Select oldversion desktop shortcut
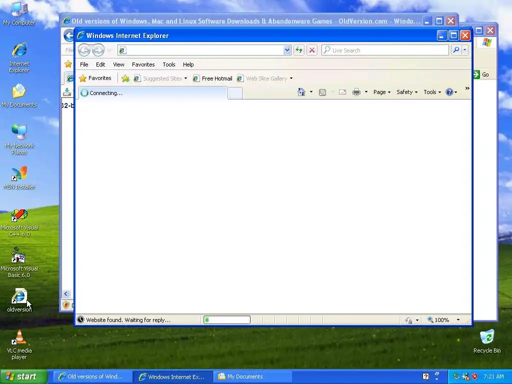Image resolution: width=512 pixels, height=384 pixels. [x=19, y=300]
